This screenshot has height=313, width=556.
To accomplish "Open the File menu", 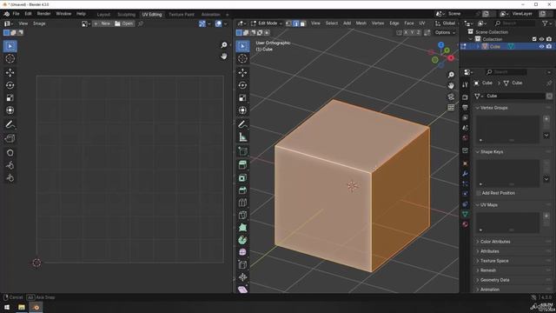I will (16, 14).
